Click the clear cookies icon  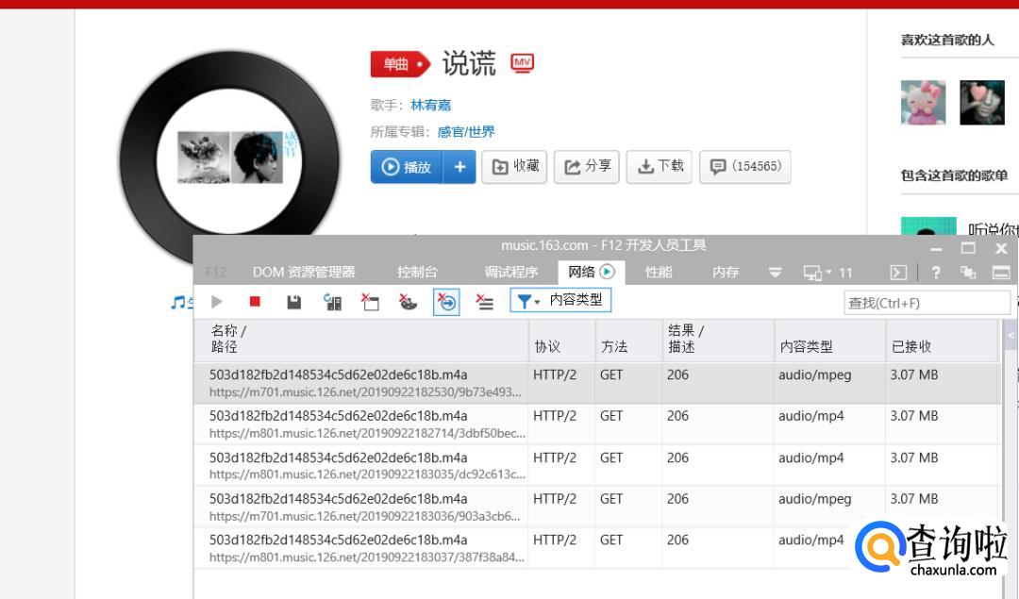(408, 302)
